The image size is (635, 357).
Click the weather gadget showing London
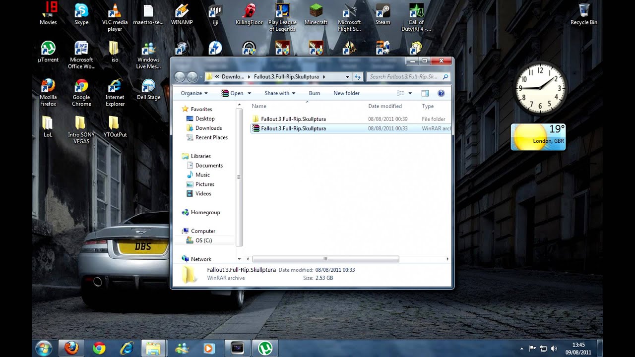click(x=538, y=137)
